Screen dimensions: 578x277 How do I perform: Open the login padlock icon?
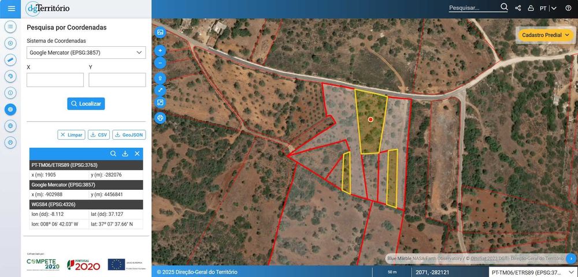click(x=531, y=8)
